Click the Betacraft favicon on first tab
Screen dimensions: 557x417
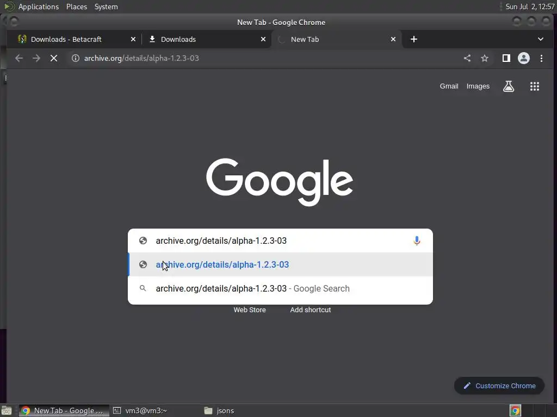point(22,39)
